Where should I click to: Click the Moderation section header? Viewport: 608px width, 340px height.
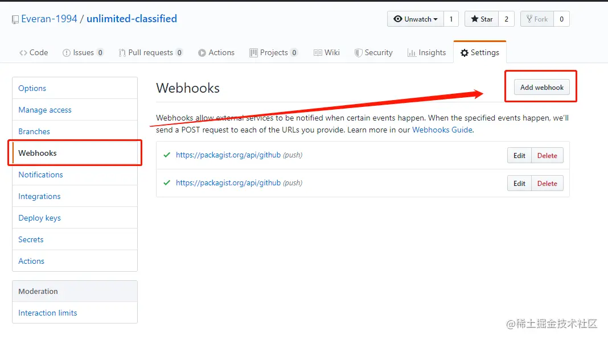pos(75,291)
